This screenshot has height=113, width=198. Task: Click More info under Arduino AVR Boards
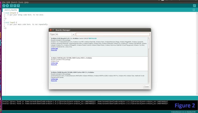54,50
